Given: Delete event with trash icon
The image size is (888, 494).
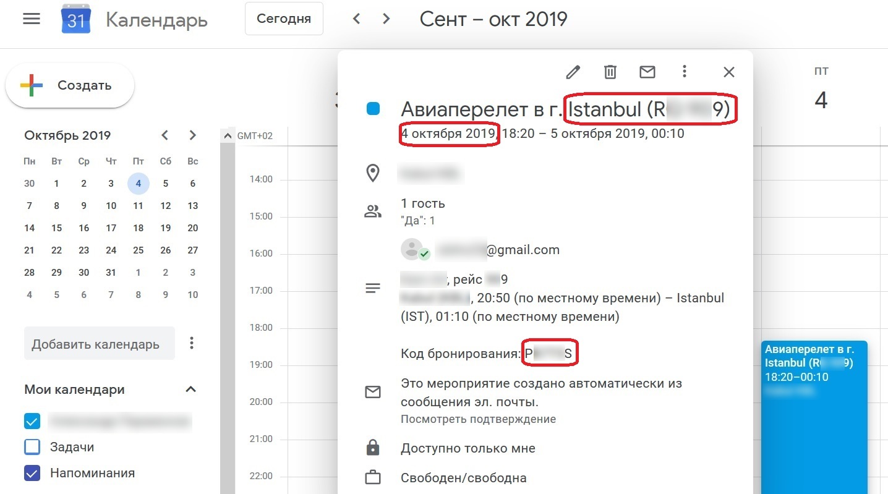Looking at the screenshot, I should [x=610, y=72].
